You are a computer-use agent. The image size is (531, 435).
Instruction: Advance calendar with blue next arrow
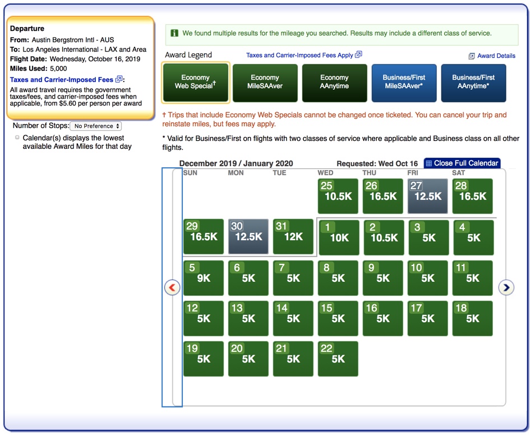pyautogui.click(x=506, y=287)
